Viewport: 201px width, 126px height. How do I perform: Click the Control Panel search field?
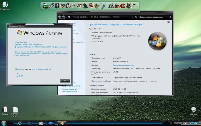[x=154, y=17]
